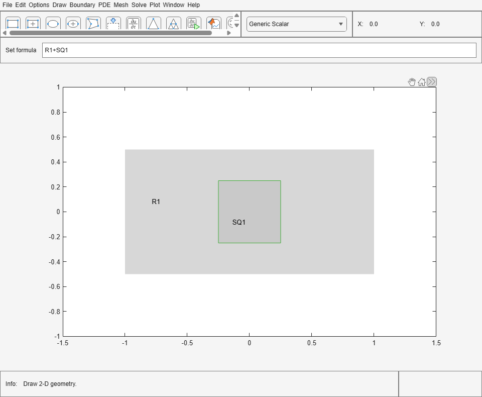Initialize mesh with the triangle icon
This screenshot has width=482, height=397.
[x=153, y=23]
